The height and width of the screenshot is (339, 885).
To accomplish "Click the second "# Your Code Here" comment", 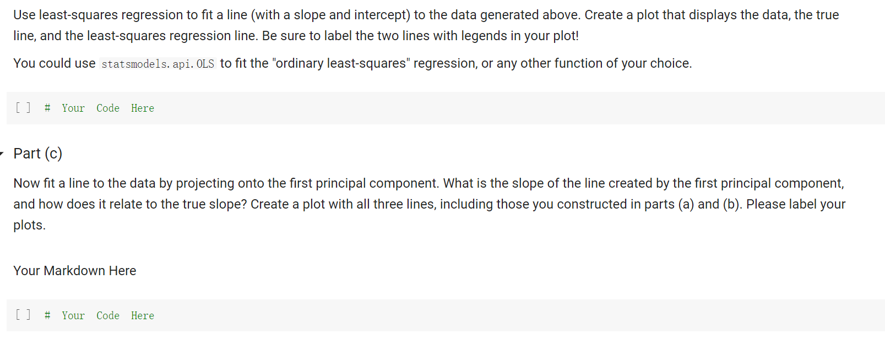I will [x=100, y=315].
